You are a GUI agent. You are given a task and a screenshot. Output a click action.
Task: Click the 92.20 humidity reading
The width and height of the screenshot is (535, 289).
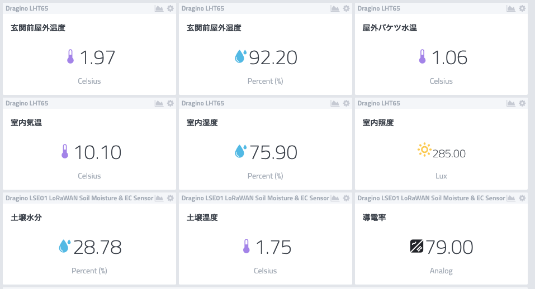pos(273,57)
